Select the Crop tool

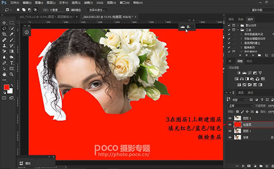4,34
